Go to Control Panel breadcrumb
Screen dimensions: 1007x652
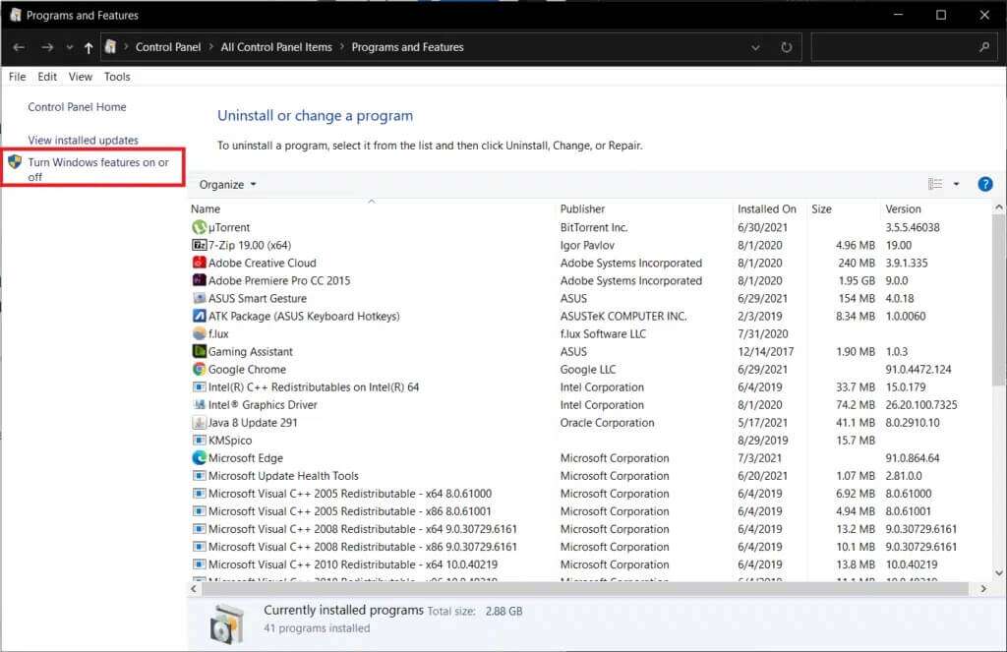coord(167,47)
